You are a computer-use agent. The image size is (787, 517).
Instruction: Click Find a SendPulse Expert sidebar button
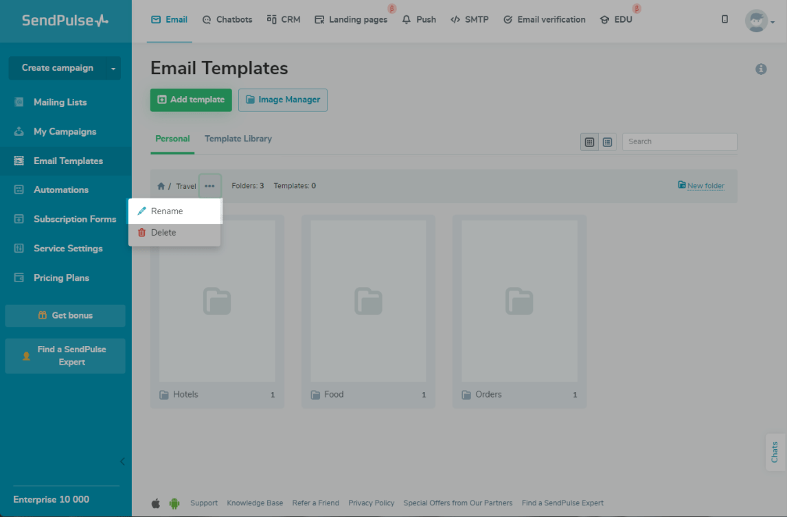point(65,356)
